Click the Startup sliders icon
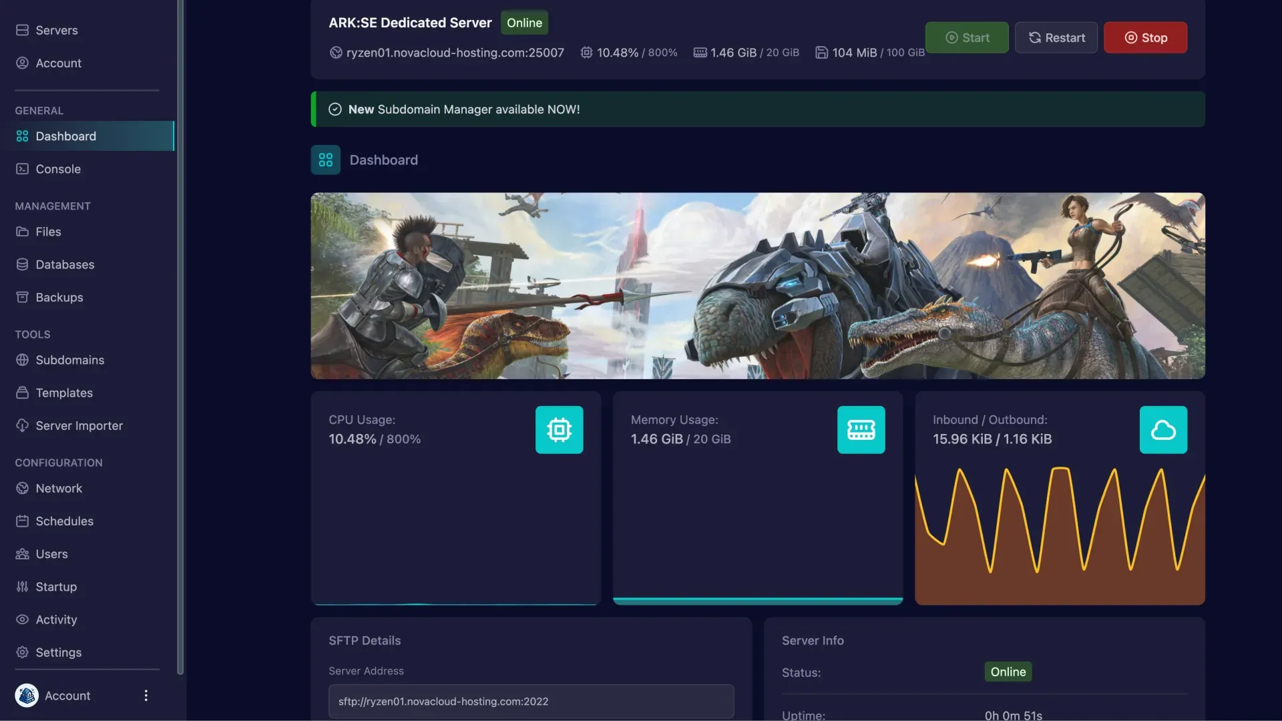 [22, 586]
